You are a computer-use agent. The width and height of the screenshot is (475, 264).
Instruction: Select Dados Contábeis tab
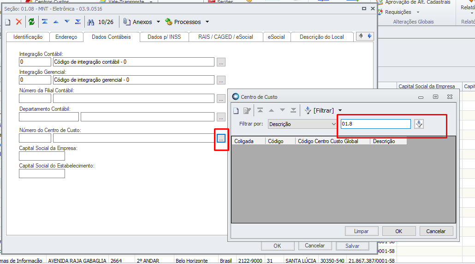click(x=111, y=36)
